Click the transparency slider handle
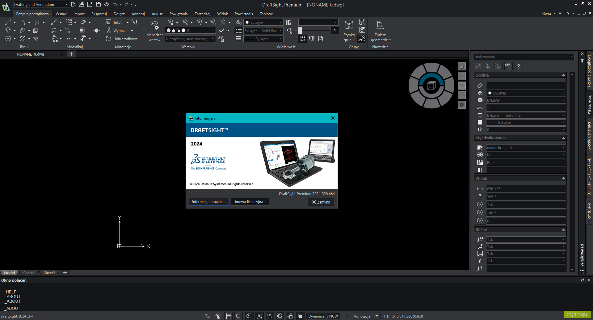Viewport: 593px width, 320px height. [300, 30]
